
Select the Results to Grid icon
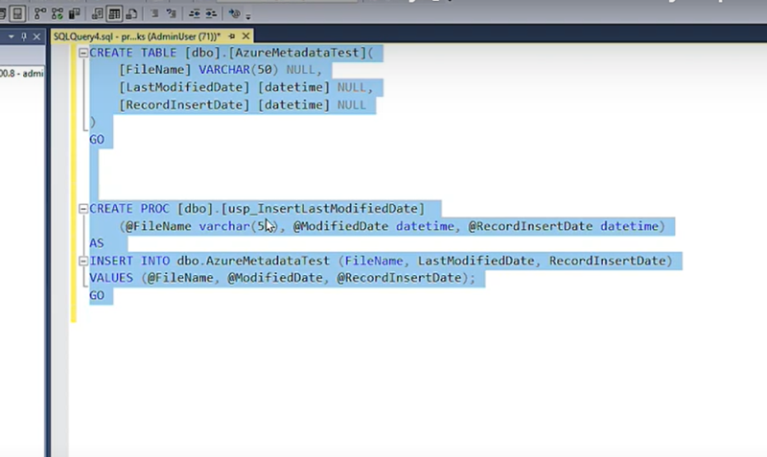click(114, 14)
